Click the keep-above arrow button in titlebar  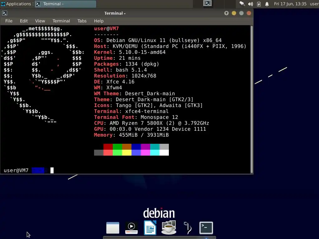point(226,13)
